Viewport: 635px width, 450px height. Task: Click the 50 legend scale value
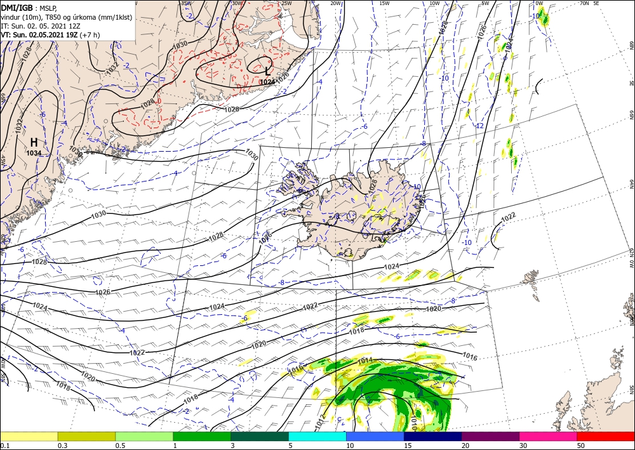click(581, 446)
